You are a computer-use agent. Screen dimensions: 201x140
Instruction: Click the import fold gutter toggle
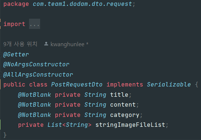pyautogui.click(x=1, y=24)
